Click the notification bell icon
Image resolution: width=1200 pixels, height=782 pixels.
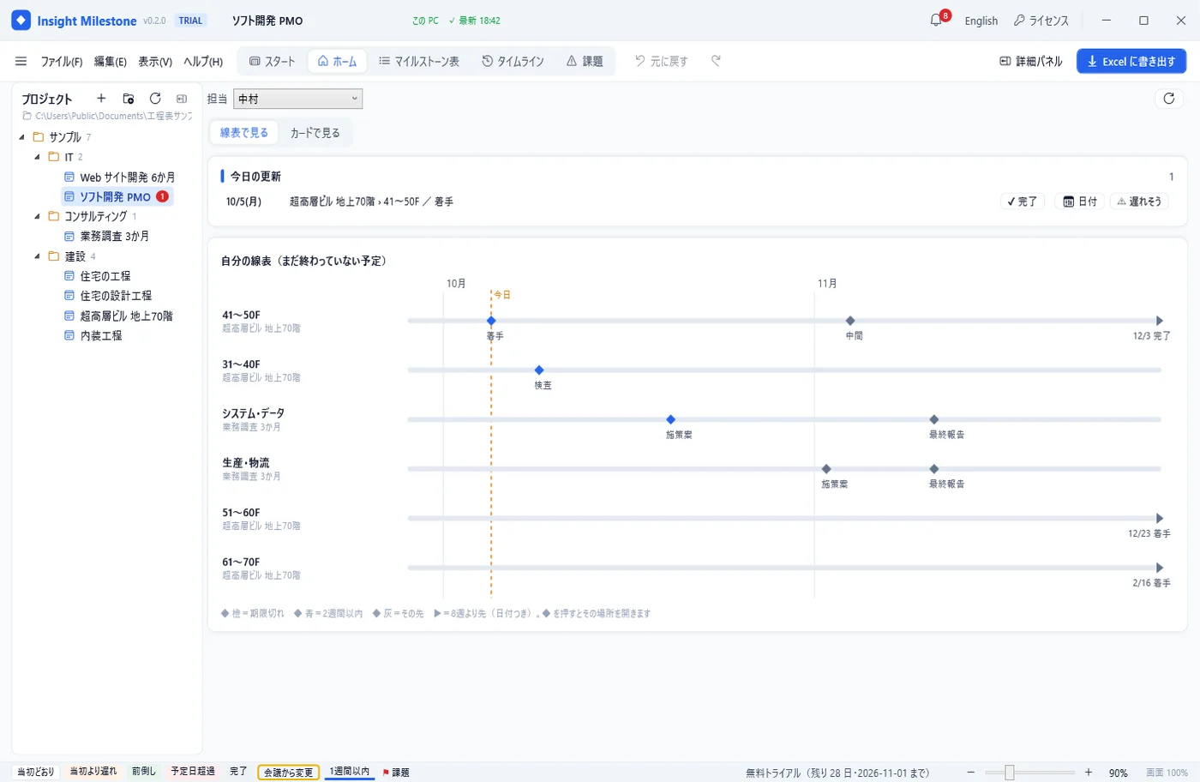click(936, 21)
